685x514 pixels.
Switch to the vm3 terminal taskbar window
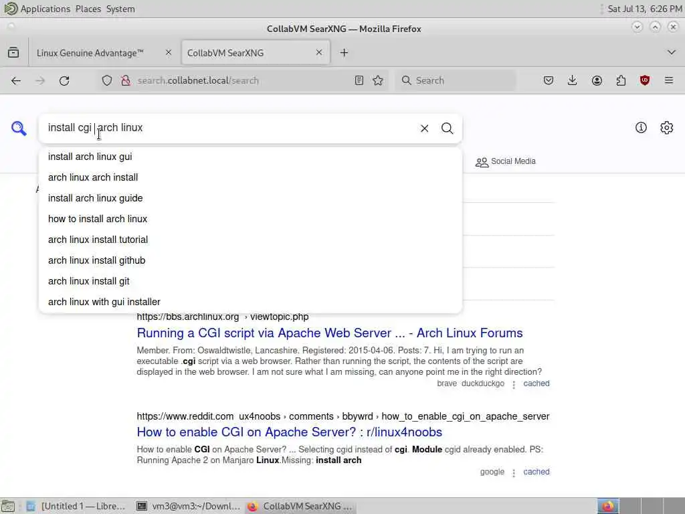[x=188, y=506]
